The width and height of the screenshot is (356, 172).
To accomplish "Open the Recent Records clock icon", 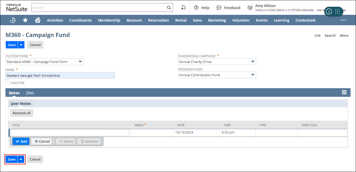I will coord(12,20).
